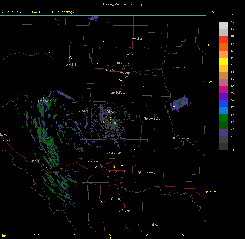Select the 60 dBZ orange color swatch
The width and height of the screenshot is (245, 239).
point(223,47)
